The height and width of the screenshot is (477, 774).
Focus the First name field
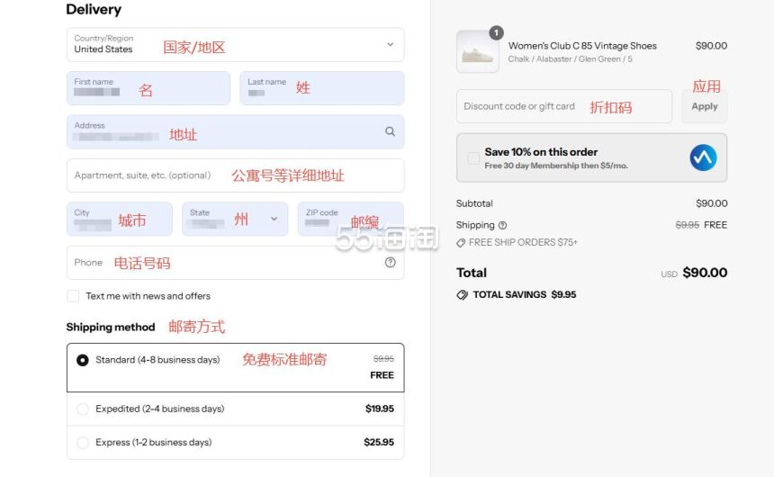click(148, 88)
